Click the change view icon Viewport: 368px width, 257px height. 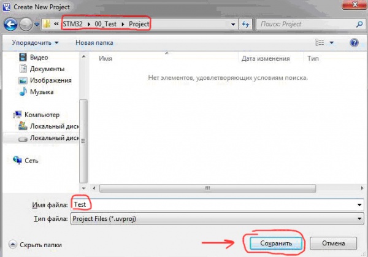[320, 42]
